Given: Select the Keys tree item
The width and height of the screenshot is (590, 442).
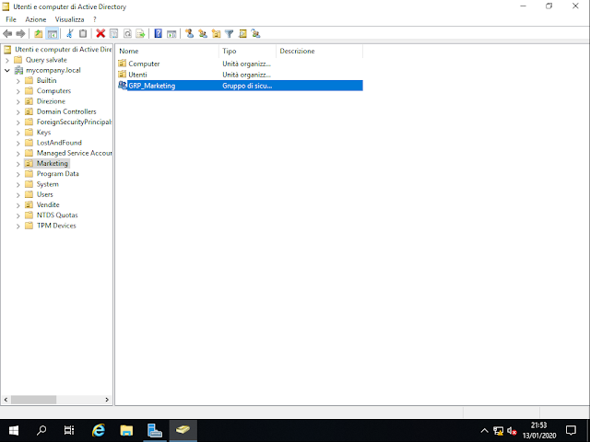Looking at the screenshot, I should coord(43,133).
